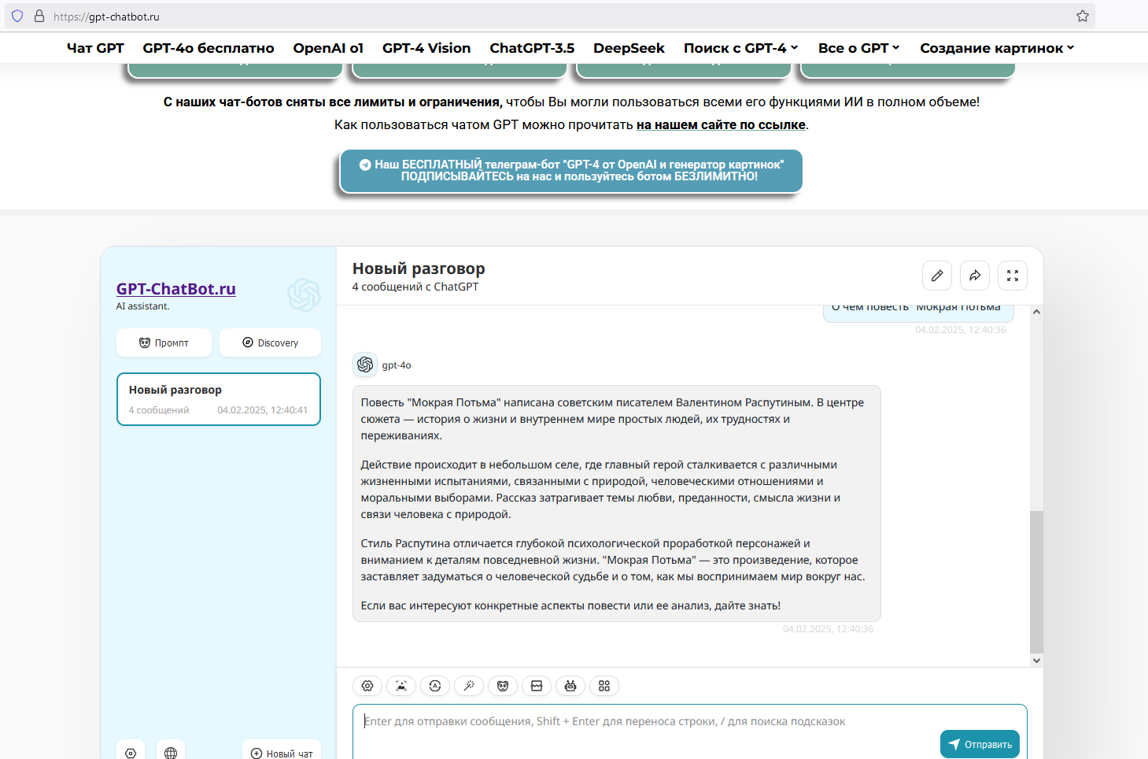This screenshot has width=1148, height=759.
Task: Click the picture-frame icon in chat toolbar
Action: 537,686
